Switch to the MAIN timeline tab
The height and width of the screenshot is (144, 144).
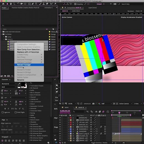coord(66,107)
